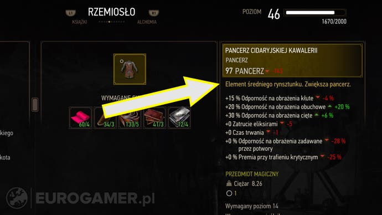The image size is (382, 215).
Task: Switch to the Książki tab
Action: point(79,22)
